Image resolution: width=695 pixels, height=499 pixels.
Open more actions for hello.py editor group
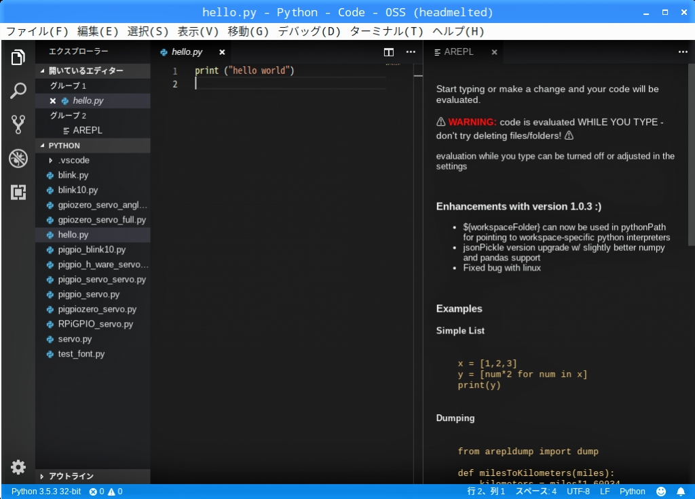[411, 52]
